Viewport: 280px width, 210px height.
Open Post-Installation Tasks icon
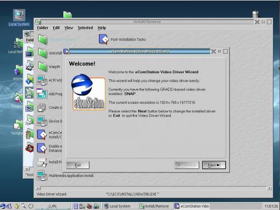click(104, 39)
